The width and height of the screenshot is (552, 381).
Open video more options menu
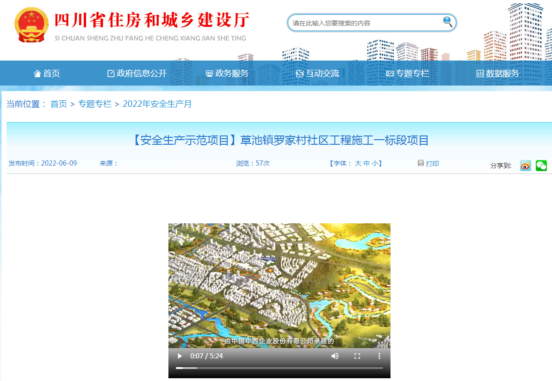(x=379, y=356)
